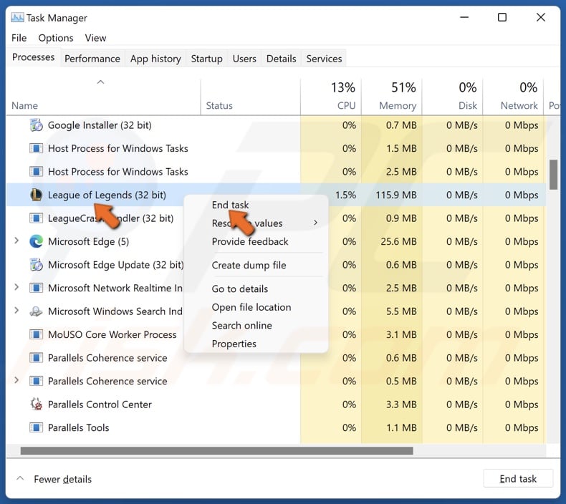Open the View menu
The height and width of the screenshot is (504, 566).
pyautogui.click(x=95, y=38)
